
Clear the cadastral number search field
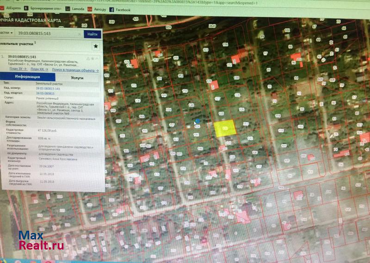(x=80, y=33)
